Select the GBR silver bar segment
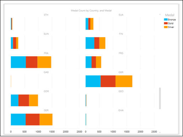Screen dimensions: 183x137 point(124,81)
